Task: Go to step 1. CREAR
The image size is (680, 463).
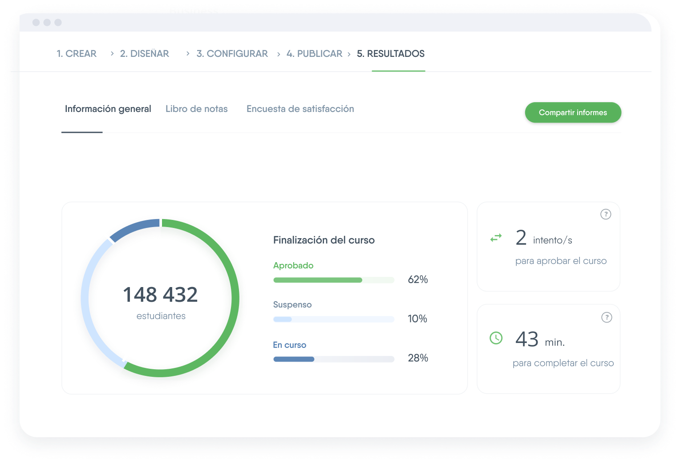Action: click(77, 54)
